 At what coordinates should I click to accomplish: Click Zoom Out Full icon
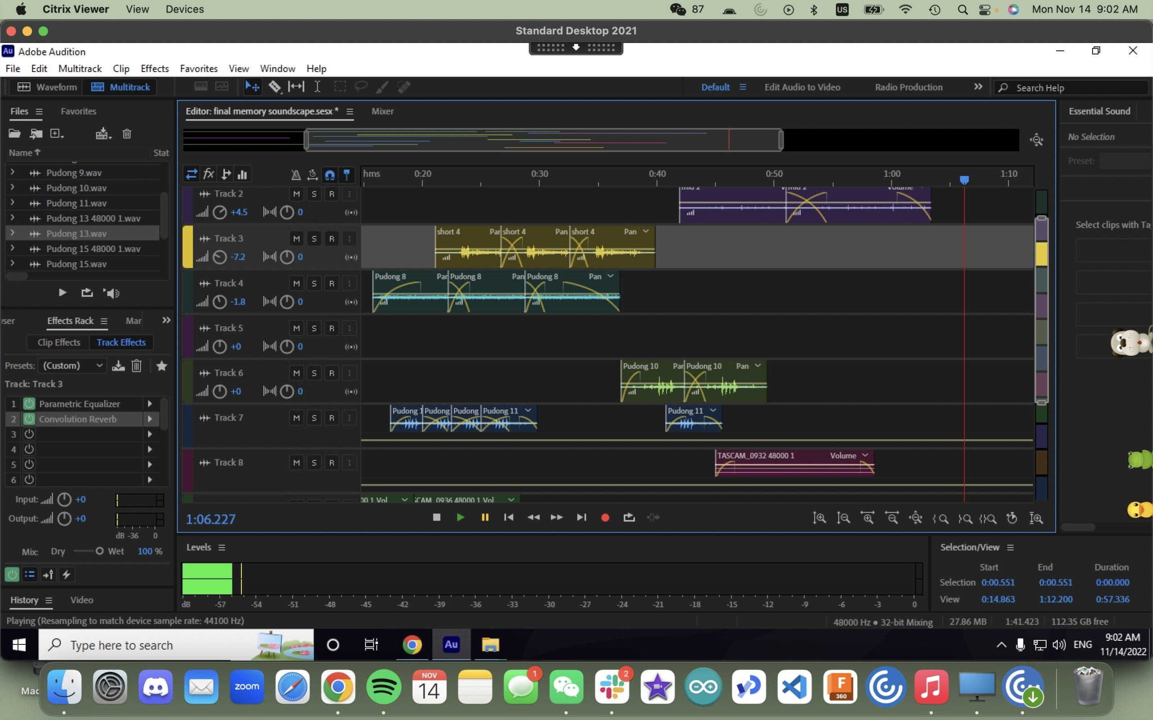(915, 518)
